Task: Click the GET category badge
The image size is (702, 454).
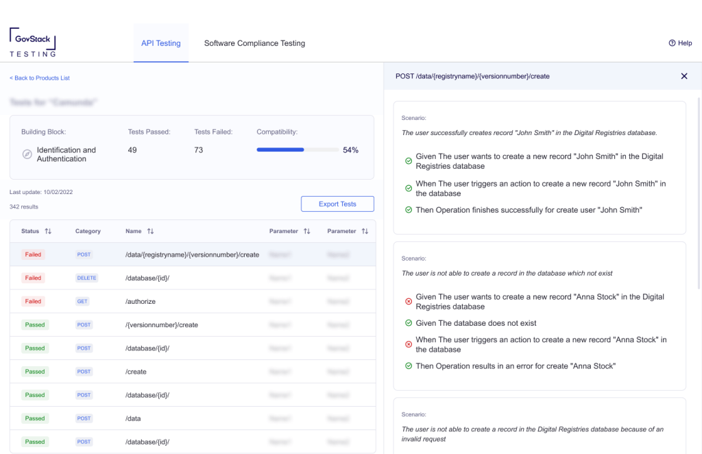Action: click(82, 301)
